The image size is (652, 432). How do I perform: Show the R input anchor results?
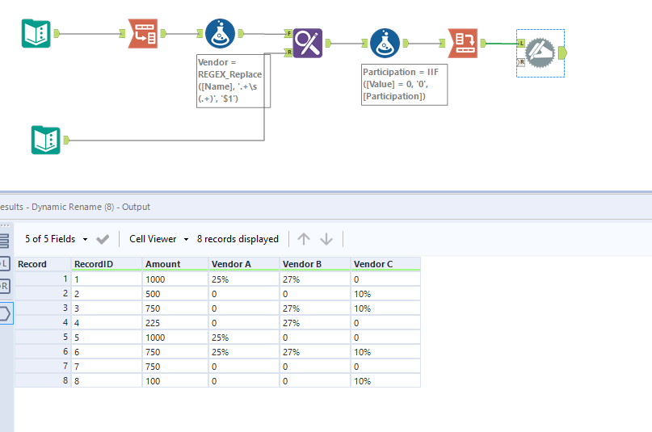click(x=5, y=286)
